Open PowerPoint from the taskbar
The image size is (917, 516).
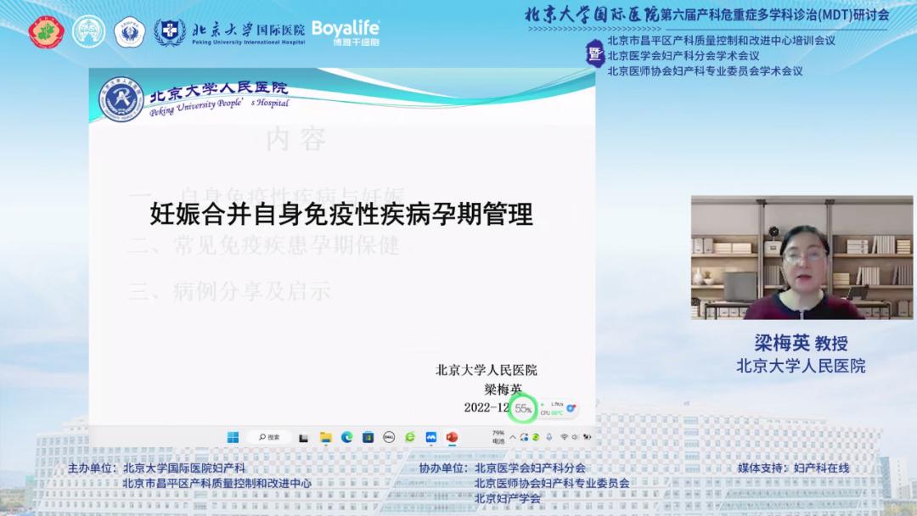coord(451,436)
